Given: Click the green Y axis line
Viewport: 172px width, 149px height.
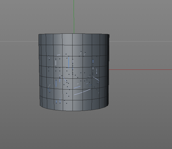Looking at the screenshot, I should click(74, 17).
